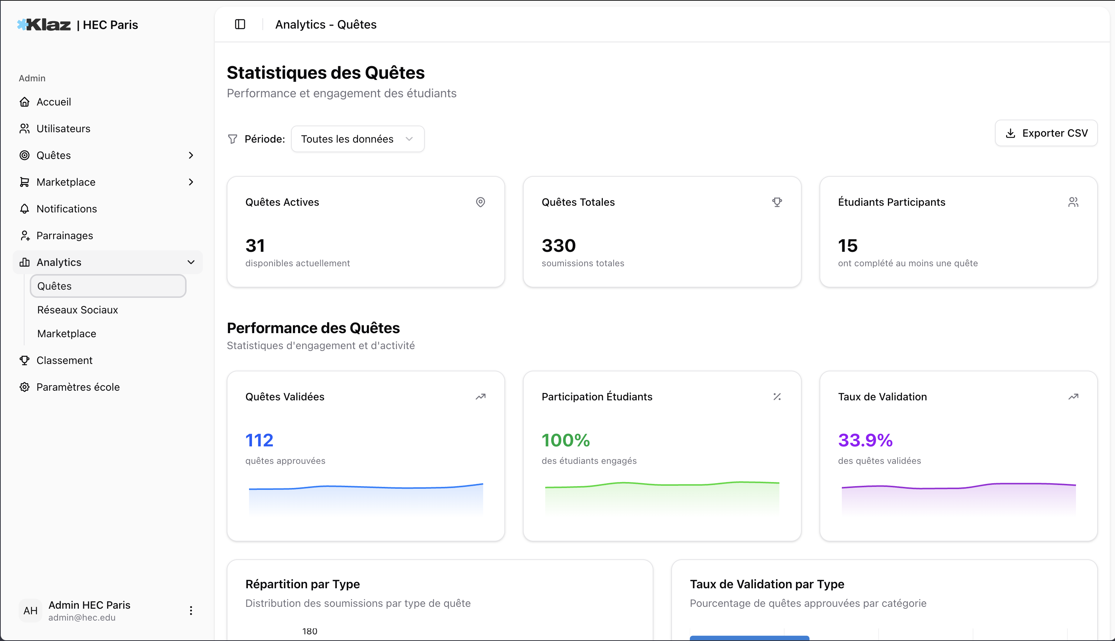Expand the Marketplace menu chevron
This screenshot has width=1115, height=641.
click(x=191, y=182)
